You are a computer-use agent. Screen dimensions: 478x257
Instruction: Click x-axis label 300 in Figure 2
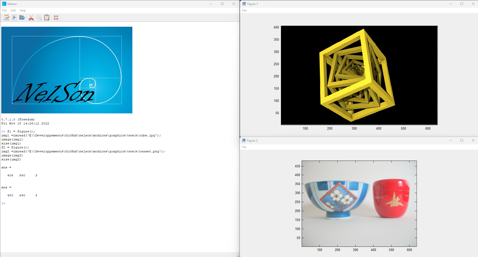pos(355,250)
